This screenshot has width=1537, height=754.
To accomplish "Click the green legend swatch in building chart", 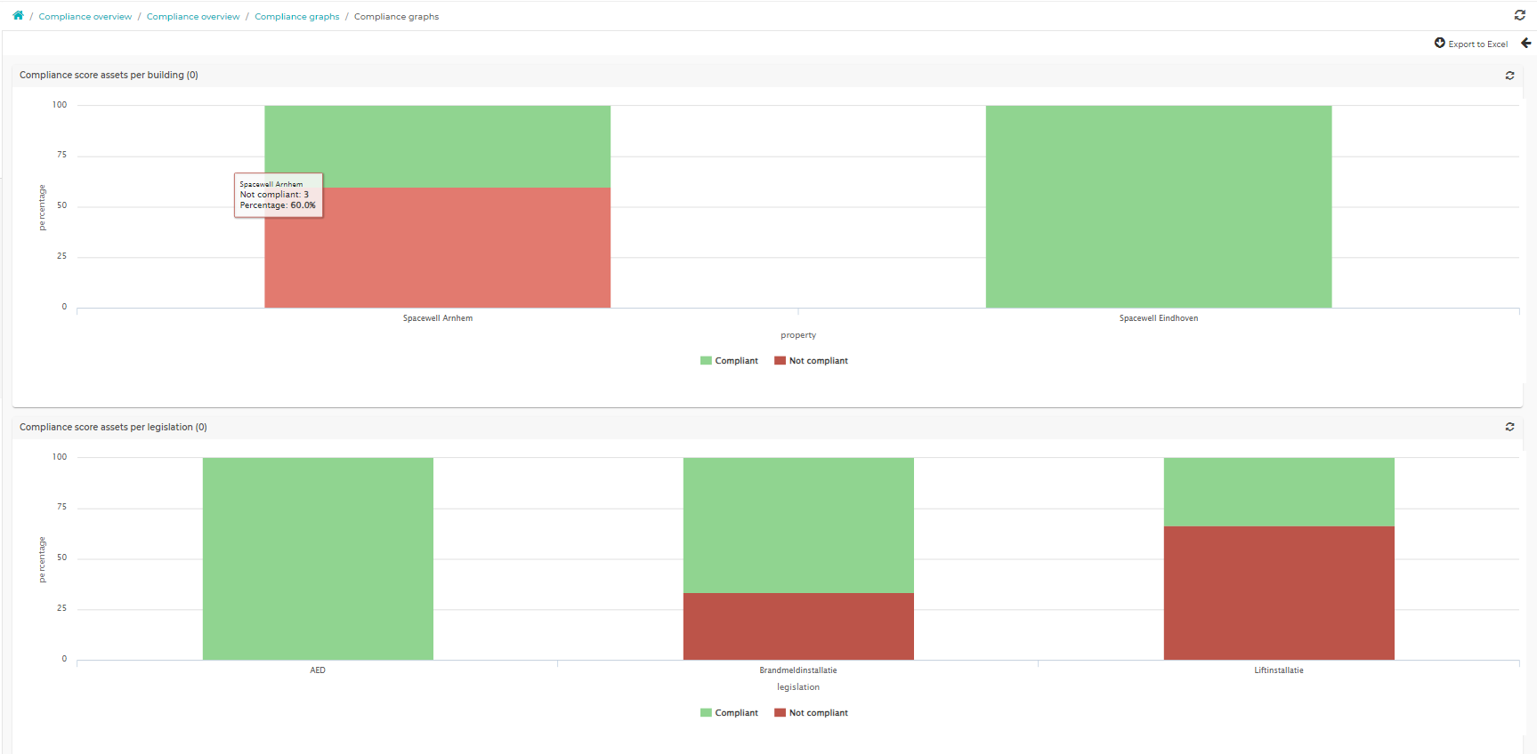I will [x=706, y=361].
